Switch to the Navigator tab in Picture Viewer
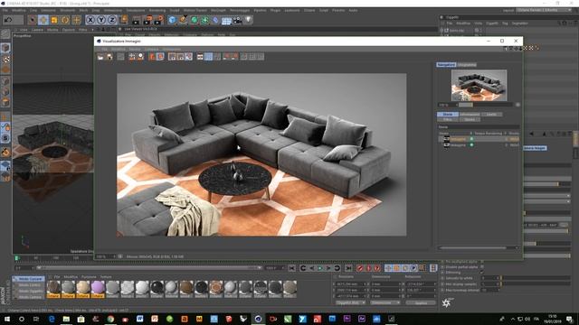Image resolution: width=579 pixels, height=325 pixels. pos(446,65)
